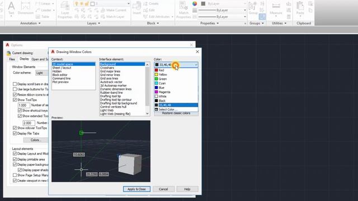Expand the Layers panel flyout
Image resolution: width=358 pixels, height=201 pixels.
(x=93, y=23)
